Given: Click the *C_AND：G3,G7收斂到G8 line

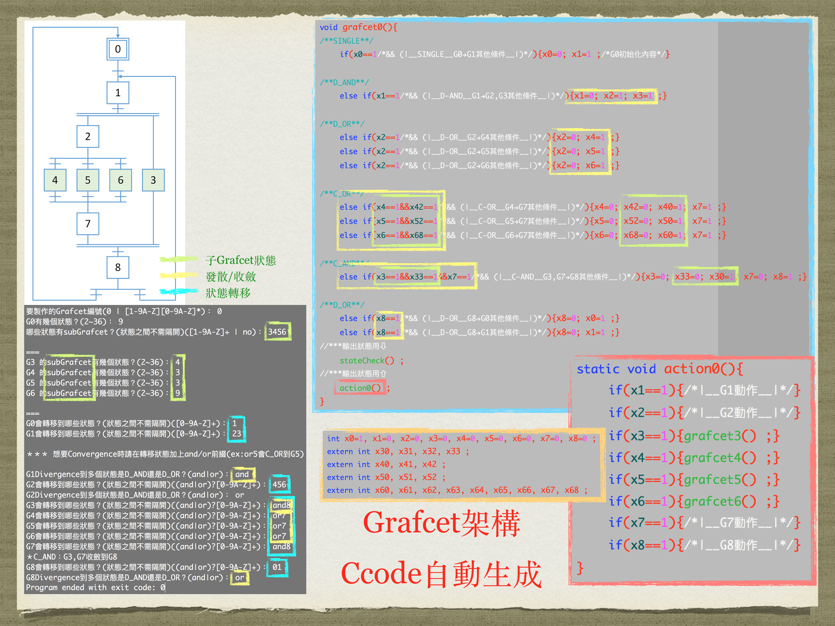Looking at the screenshot, I should tap(72, 557).
